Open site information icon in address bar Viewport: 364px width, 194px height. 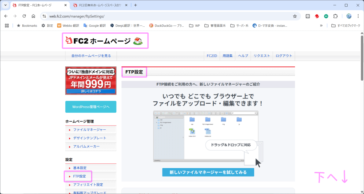click(44, 16)
